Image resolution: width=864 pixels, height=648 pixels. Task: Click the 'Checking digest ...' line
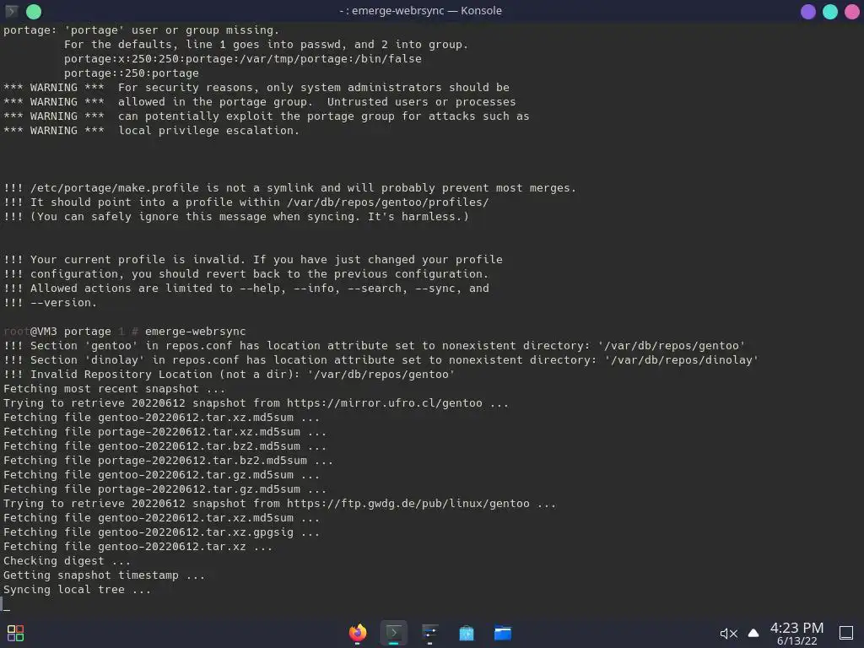[x=67, y=561]
